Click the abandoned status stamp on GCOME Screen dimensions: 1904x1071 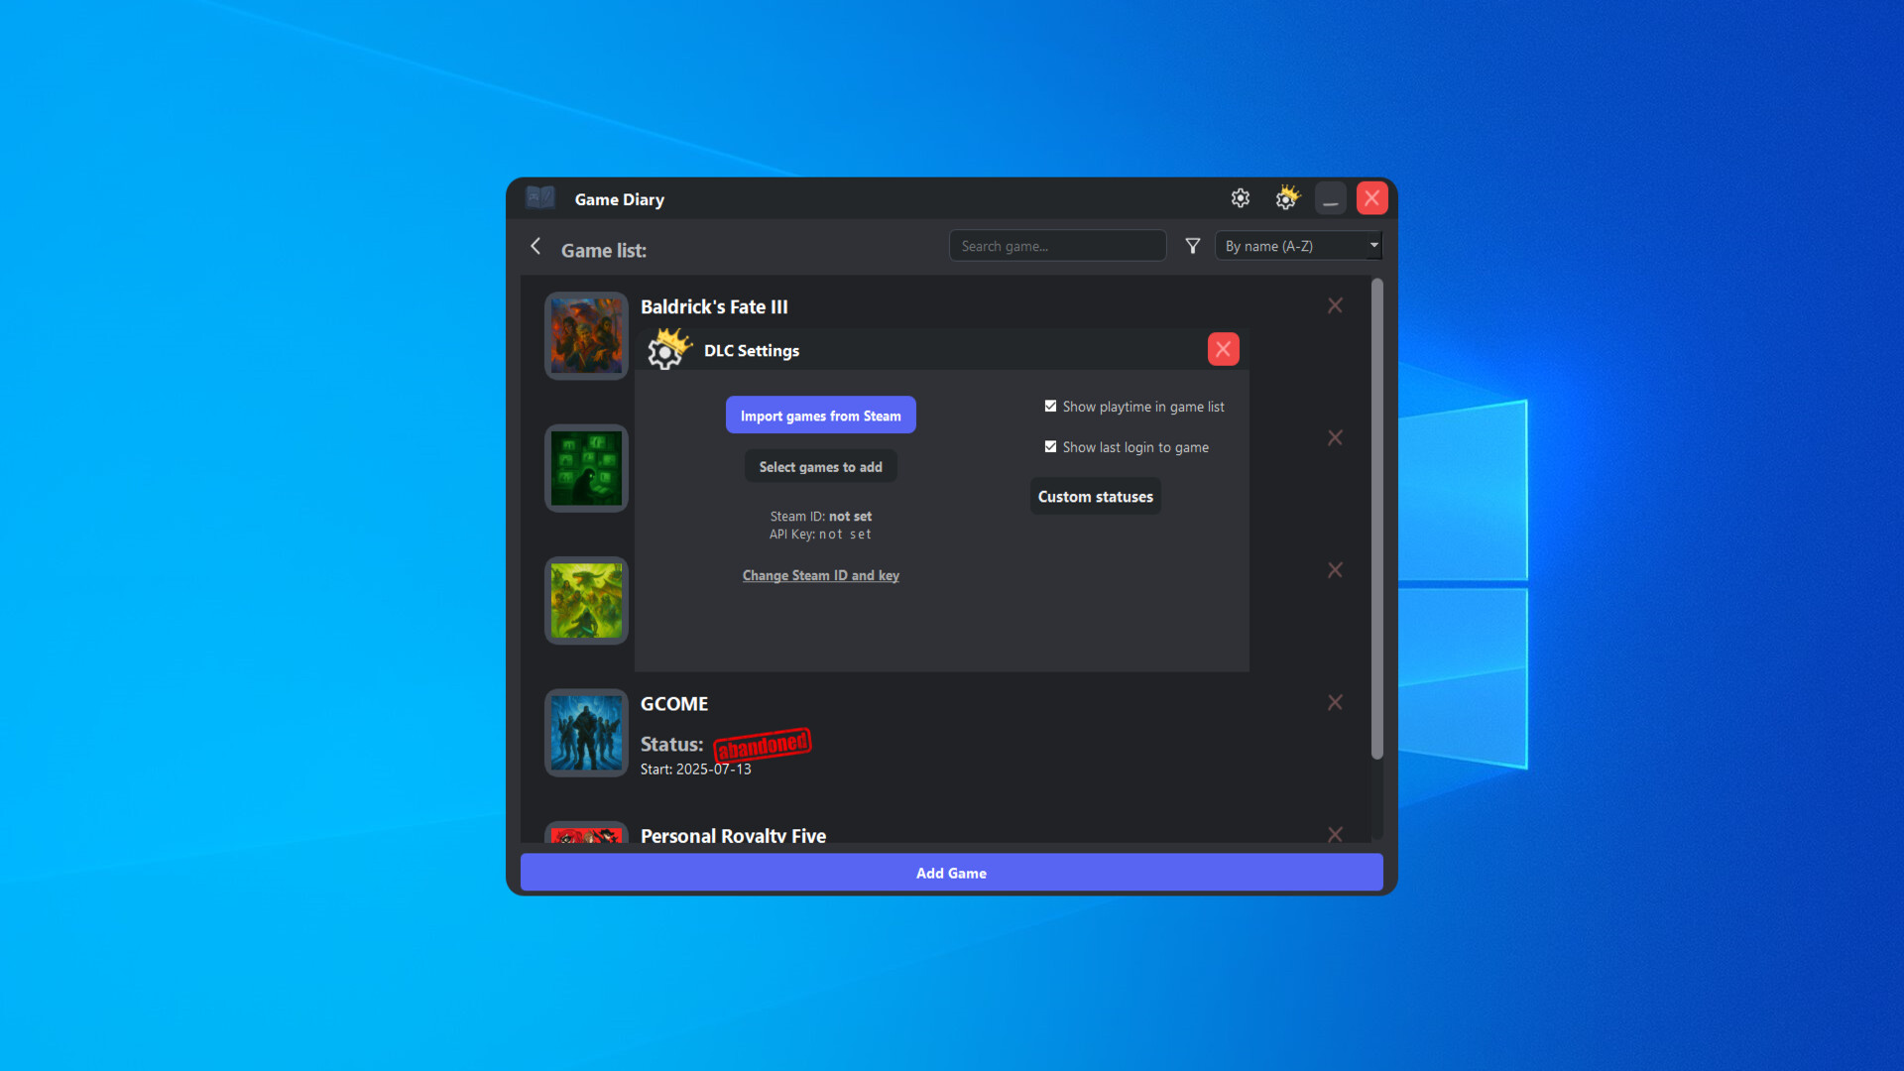tap(762, 746)
